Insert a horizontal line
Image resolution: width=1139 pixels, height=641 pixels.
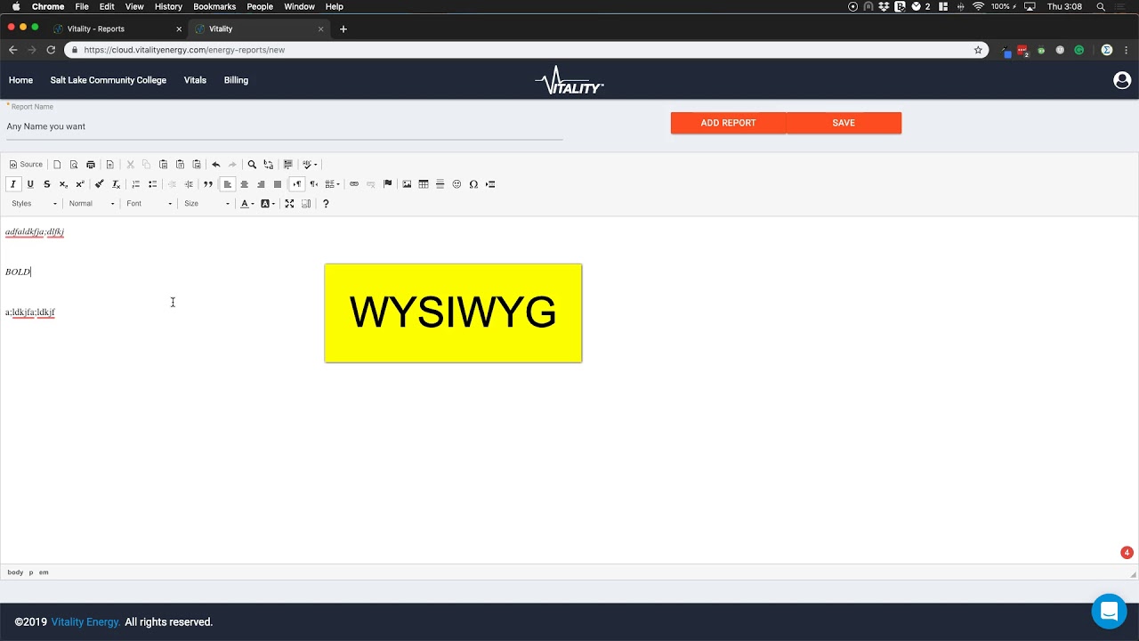pos(440,184)
